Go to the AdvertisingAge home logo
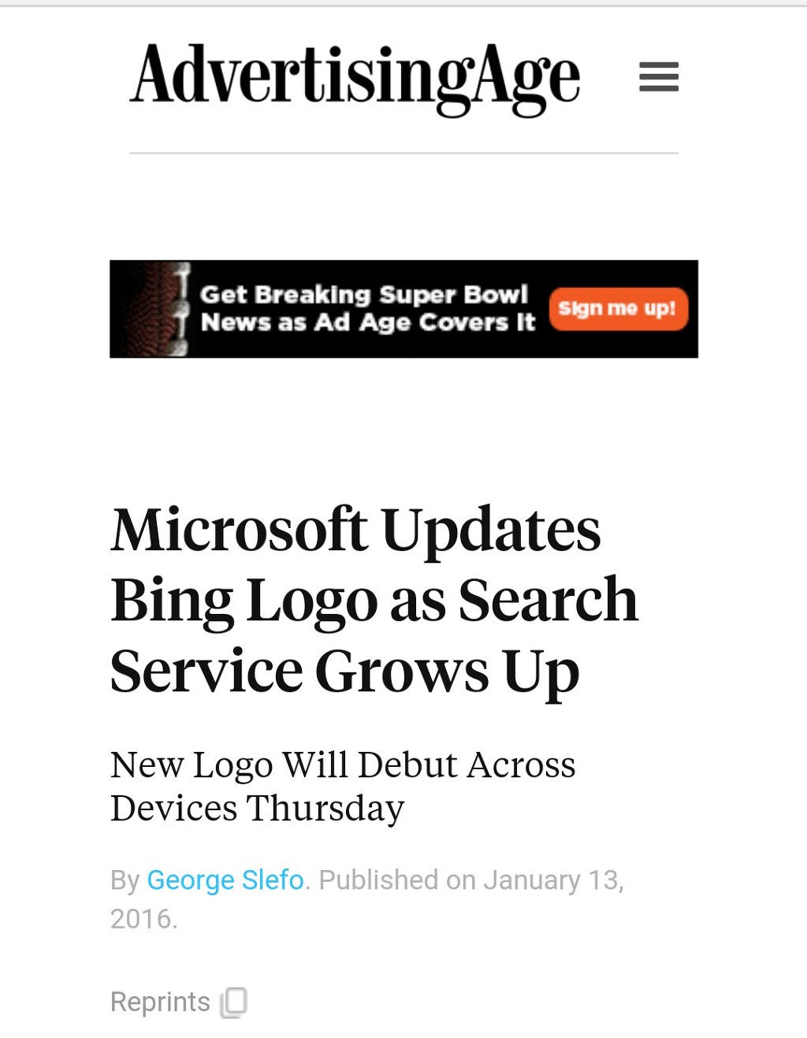Viewport: 807px width, 1038px height. [x=355, y=76]
